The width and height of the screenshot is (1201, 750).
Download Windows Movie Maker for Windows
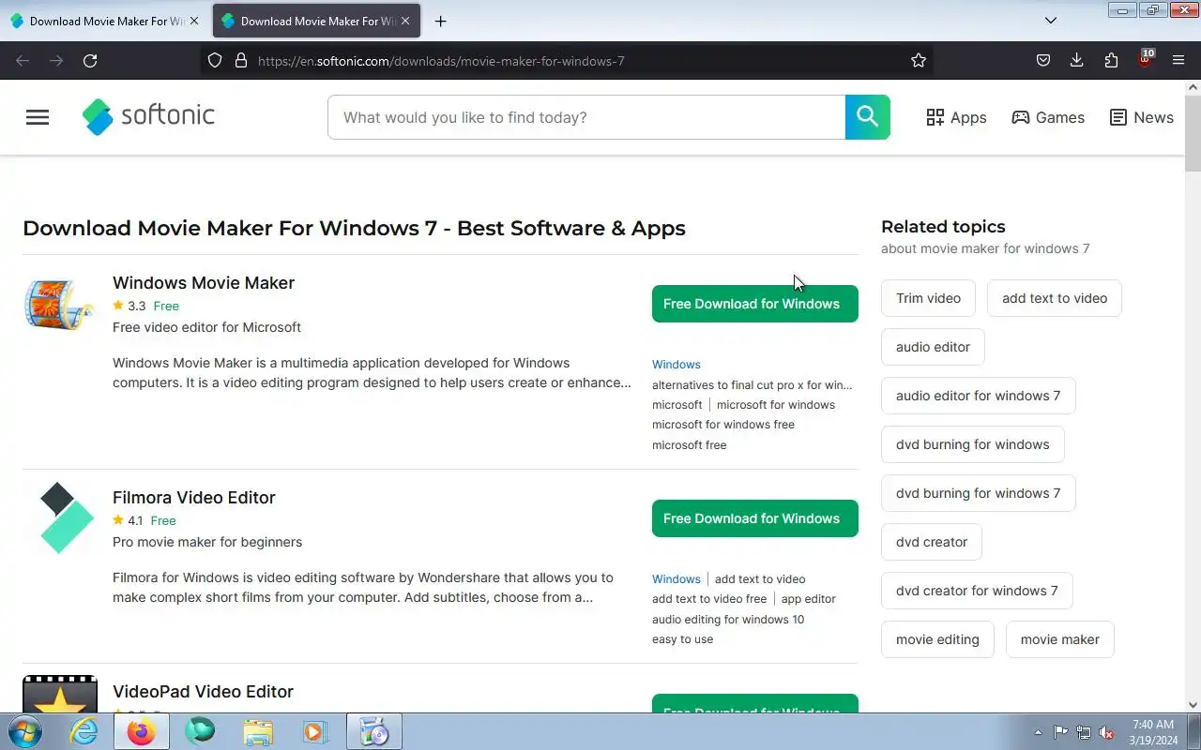755,304
